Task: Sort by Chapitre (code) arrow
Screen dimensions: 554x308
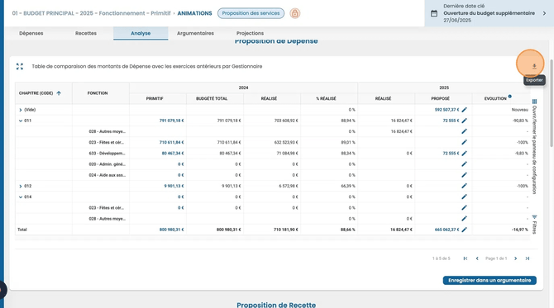Action: [59, 93]
